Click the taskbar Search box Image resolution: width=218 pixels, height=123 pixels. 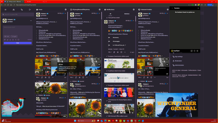87,121
